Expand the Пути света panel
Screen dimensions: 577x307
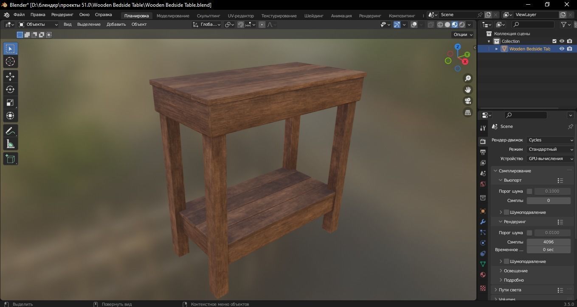tap(509, 290)
